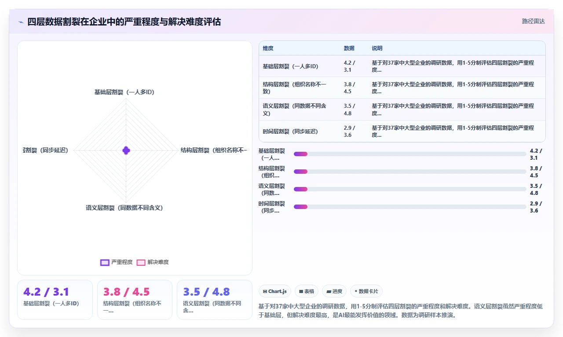This screenshot has width=563, height=337.
Task: Click the 维度 column header
Action: tap(268, 48)
